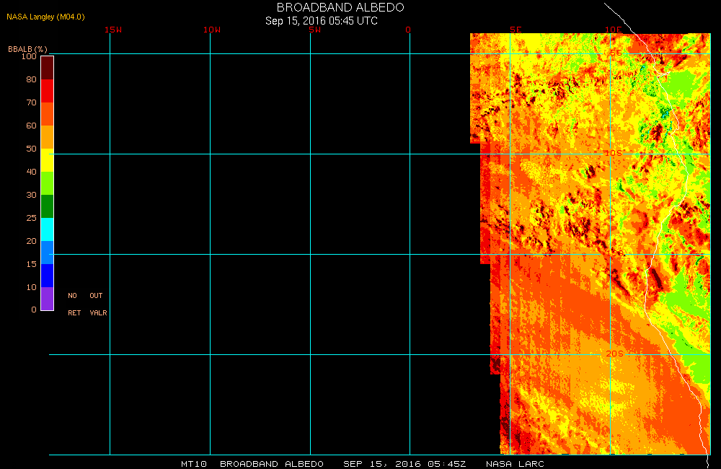Click the purple 0-10% legend swatch
The image size is (721, 469).
(x=47, y=299)
